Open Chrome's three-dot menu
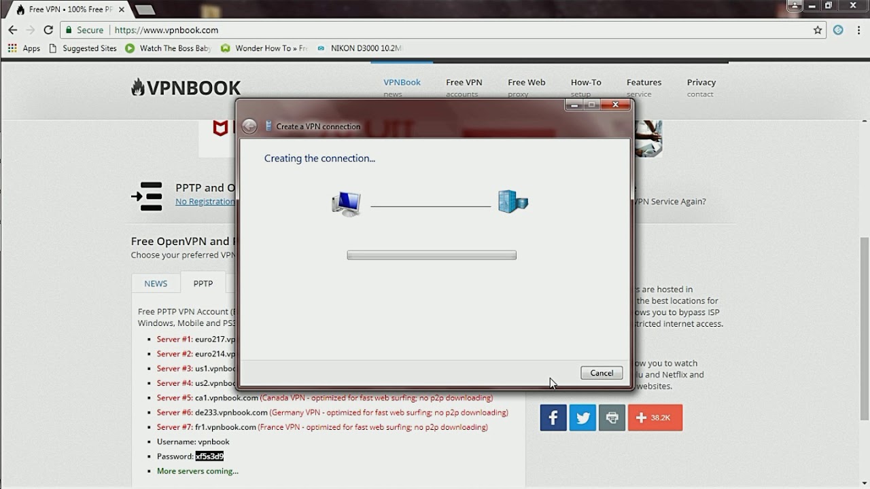 [858, 30]
